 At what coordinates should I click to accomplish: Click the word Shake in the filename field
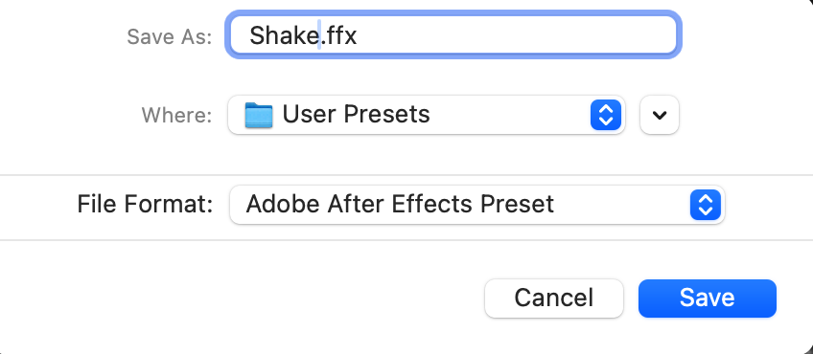click(x=284, y=35)
